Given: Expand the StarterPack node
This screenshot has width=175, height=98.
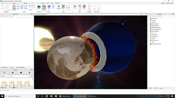Looking at the screenshot, I should tap(149, 35).
